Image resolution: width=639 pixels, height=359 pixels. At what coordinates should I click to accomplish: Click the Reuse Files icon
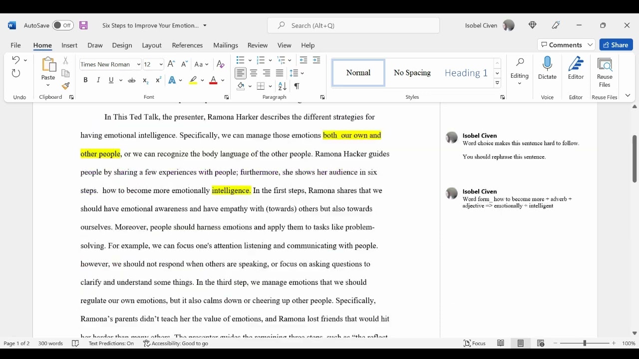click(x=605, y=65)
